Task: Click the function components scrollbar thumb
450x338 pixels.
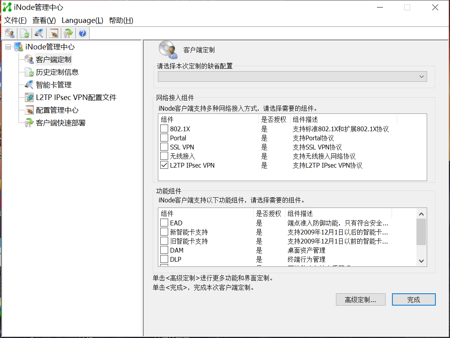Action: click(421, 232)
